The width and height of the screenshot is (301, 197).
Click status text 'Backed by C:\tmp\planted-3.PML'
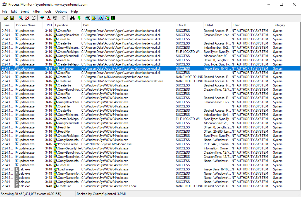click(x=102, y=194)
